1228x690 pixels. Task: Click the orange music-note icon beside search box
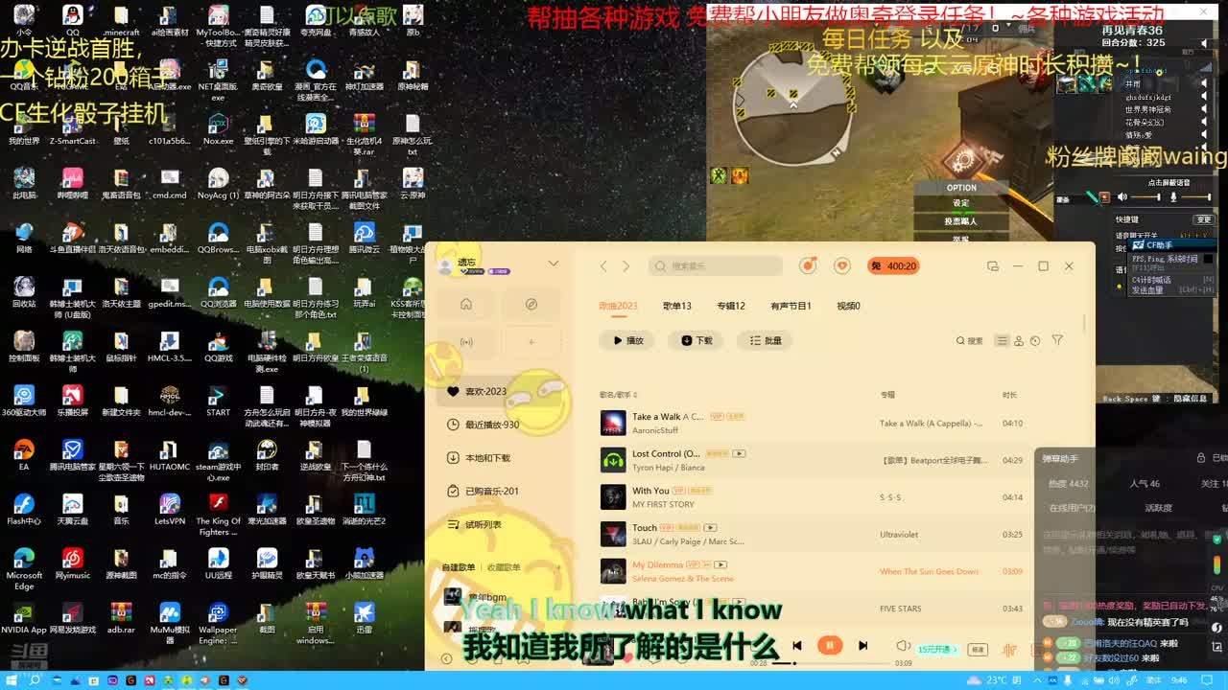click(809, 265)
